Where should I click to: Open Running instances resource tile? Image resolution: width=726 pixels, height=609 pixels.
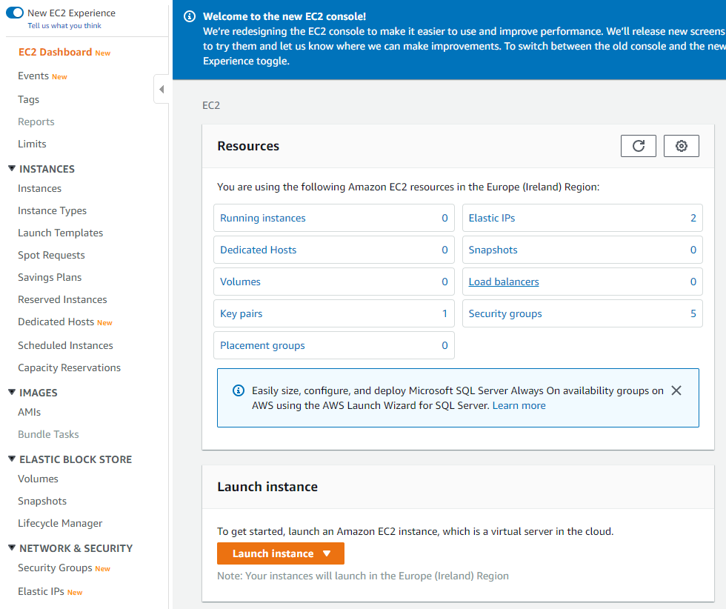(x=334, y=218)
